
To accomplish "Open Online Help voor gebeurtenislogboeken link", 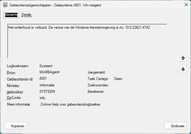I will click(70, 104).
